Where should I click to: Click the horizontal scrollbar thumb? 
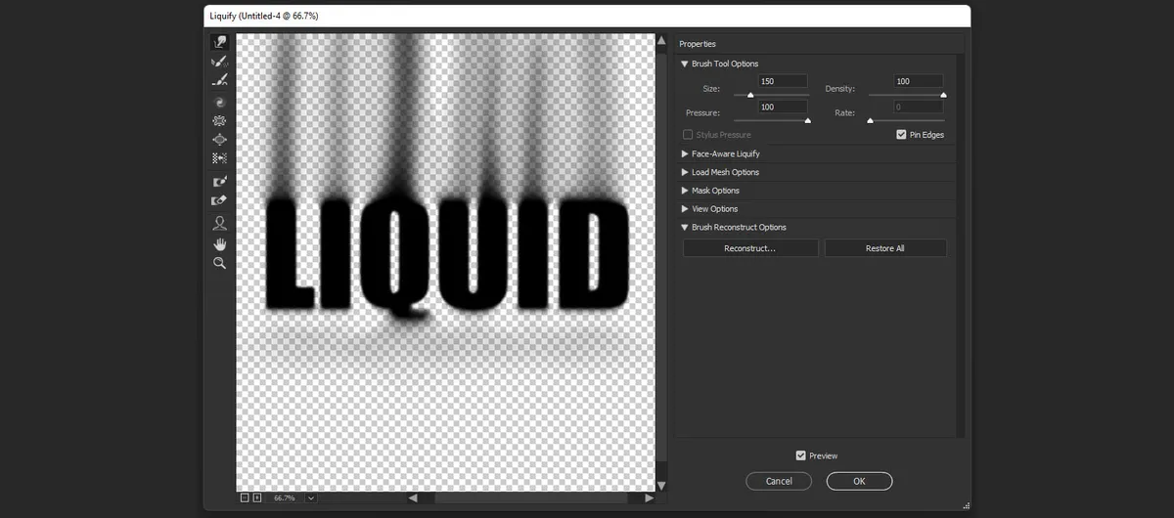530,497
